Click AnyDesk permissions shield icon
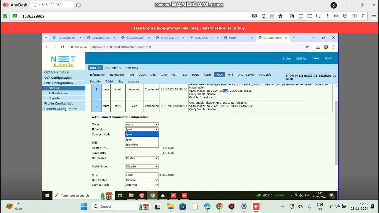This screenshot has width=379, height=213. click(345, 16)
